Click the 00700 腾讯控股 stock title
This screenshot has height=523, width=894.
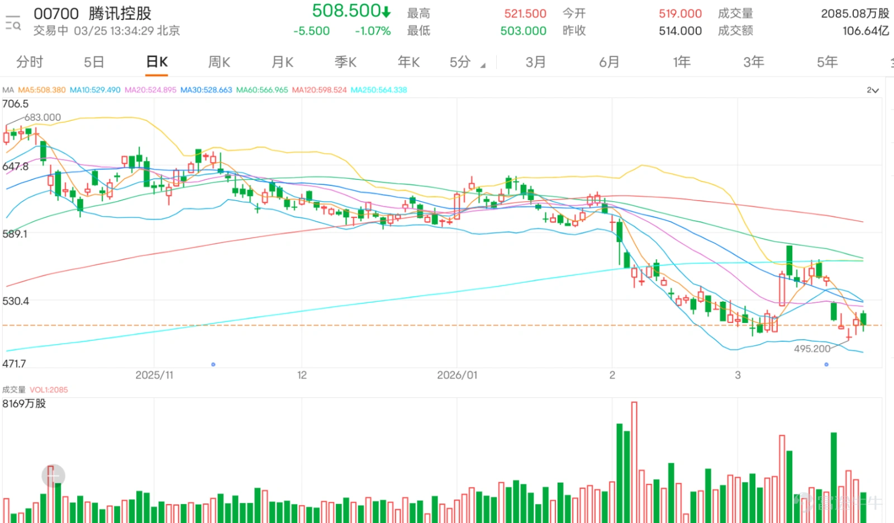click(93, 13)
